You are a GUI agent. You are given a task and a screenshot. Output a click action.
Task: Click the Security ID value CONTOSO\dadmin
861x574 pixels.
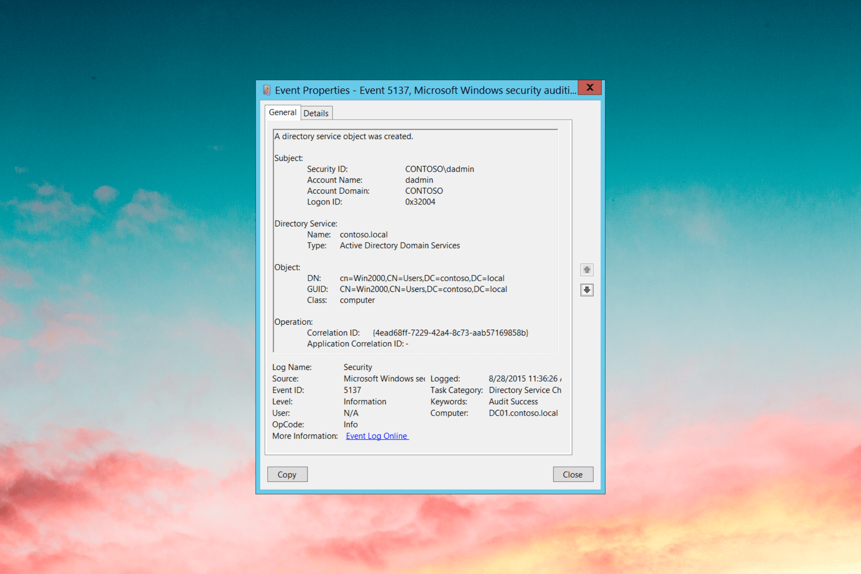tap(439, 169)
